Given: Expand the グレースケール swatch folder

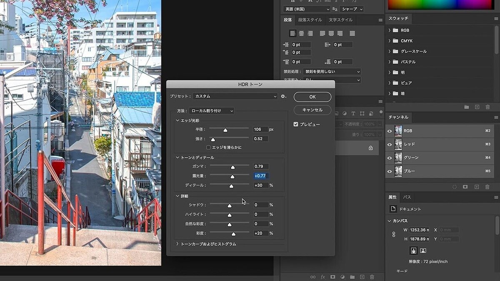Looking at the screenshot, I should click(x=390, y=51).
